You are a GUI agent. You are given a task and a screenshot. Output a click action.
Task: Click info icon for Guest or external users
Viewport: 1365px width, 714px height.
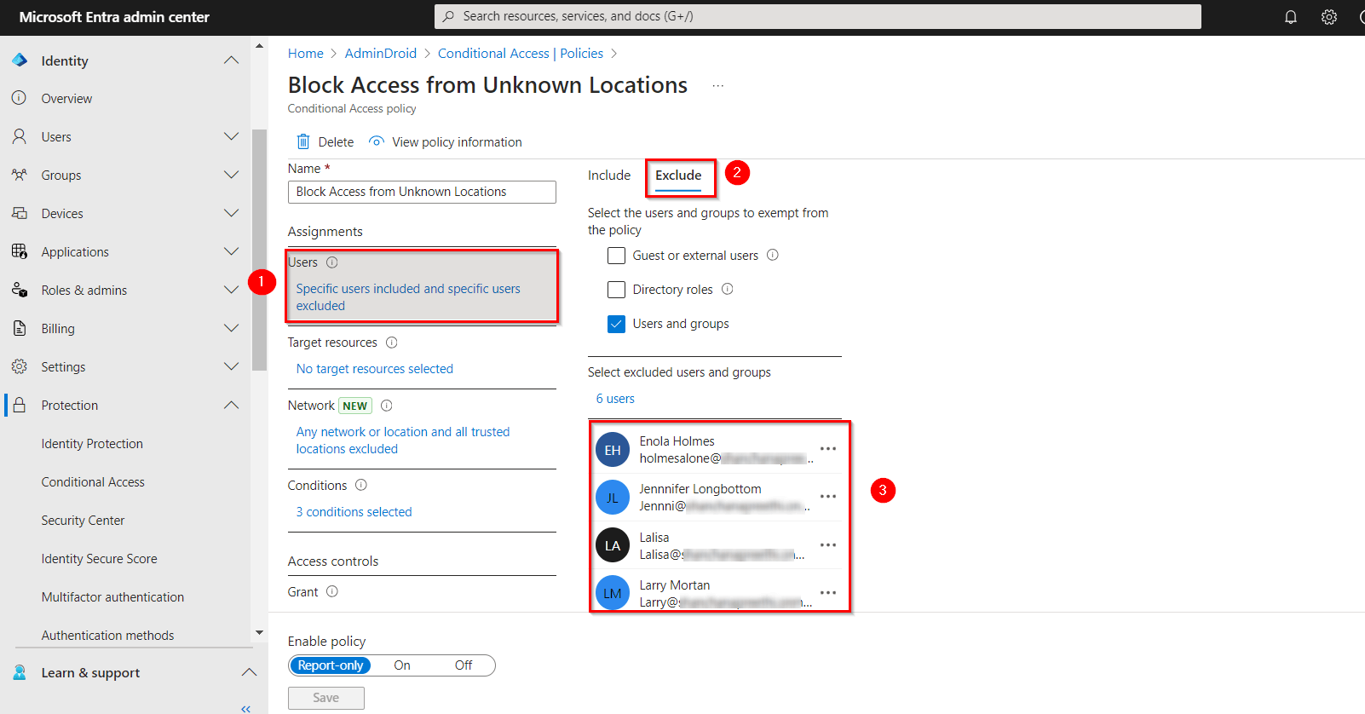[773, 255]
